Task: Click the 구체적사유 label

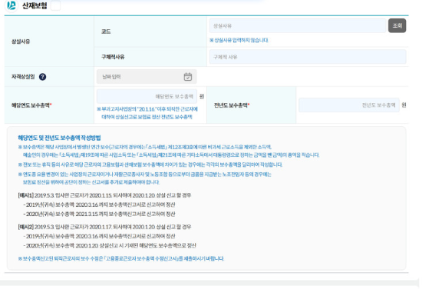Action: pyautogui.click(x=113, y=57)
